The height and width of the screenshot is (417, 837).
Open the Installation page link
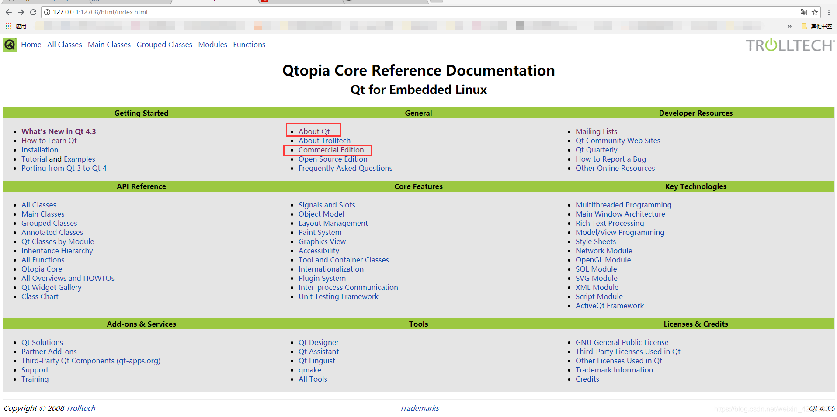click(x=40, y=150)
